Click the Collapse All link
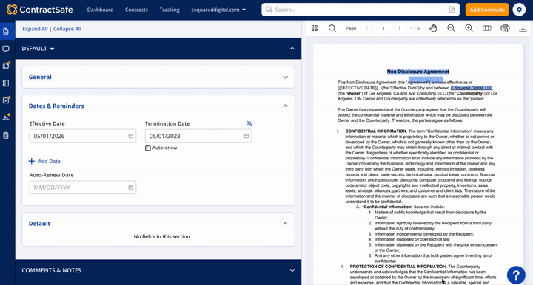 click(67, 29)
